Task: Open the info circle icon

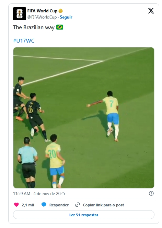Action: coord(151,193)
